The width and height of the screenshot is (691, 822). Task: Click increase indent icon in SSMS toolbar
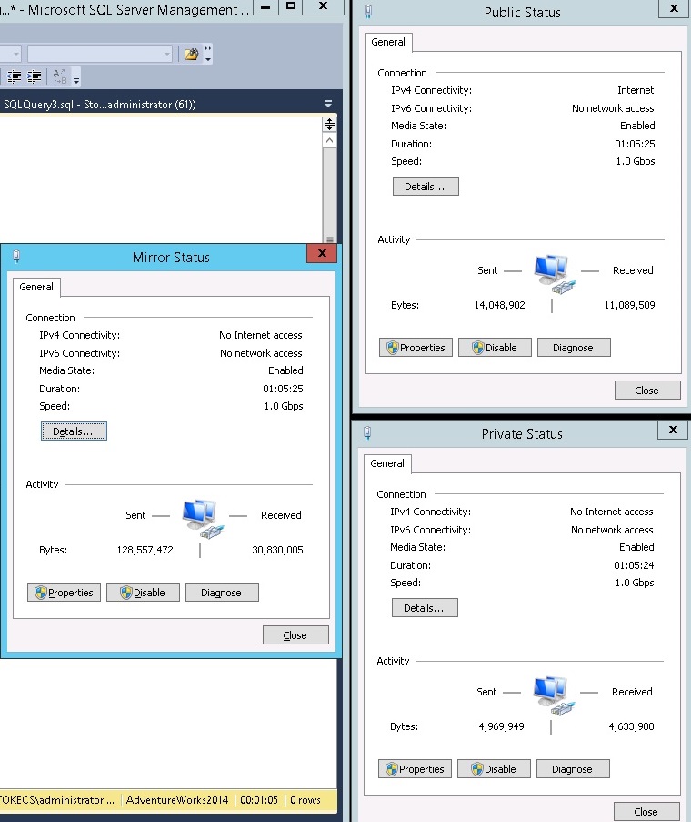pos(34,77)
